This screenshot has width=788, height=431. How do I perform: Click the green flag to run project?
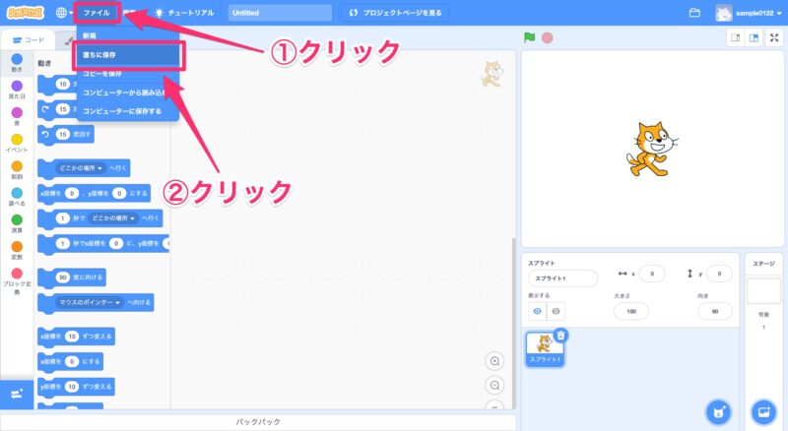528,38
